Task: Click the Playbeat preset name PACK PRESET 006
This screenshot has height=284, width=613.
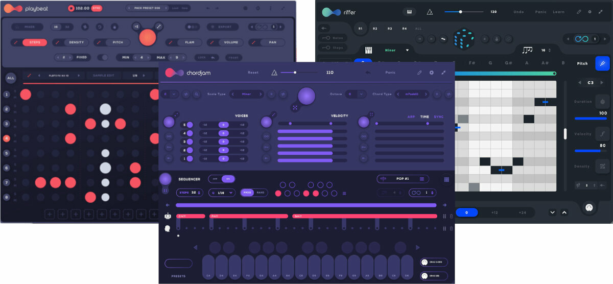Action: point(146,8)
